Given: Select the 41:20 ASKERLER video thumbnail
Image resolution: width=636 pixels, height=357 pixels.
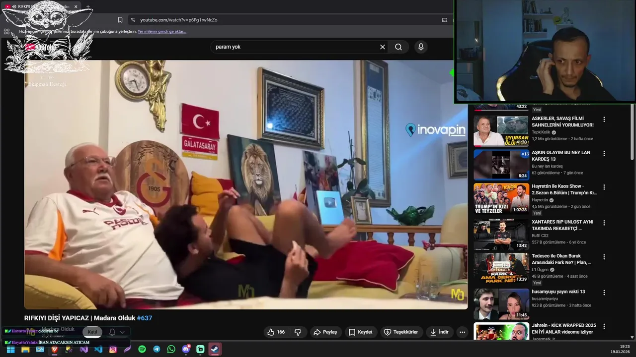Looking at the screenshot, I should (501, 131).
